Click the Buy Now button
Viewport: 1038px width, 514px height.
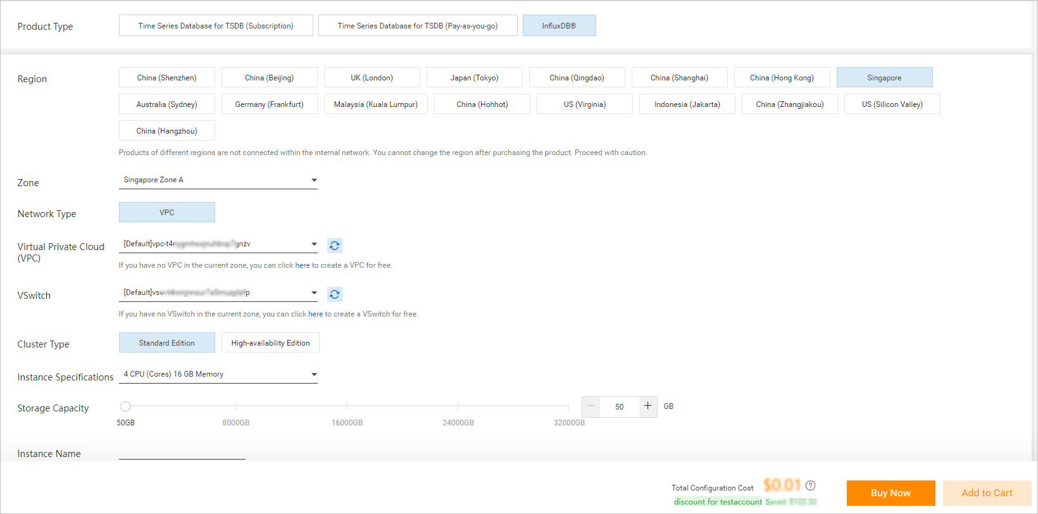coord(891,493)
